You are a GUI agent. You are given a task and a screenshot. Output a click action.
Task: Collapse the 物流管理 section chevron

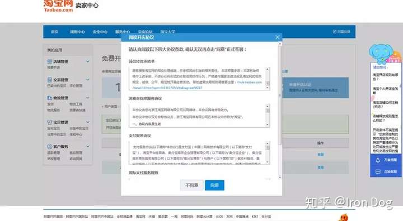pyautogui.click(x=88, y=98)
